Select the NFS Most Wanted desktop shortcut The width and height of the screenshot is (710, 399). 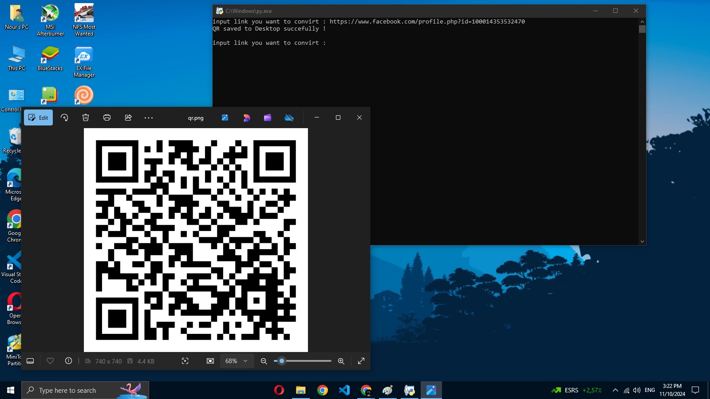pos(84,20)
